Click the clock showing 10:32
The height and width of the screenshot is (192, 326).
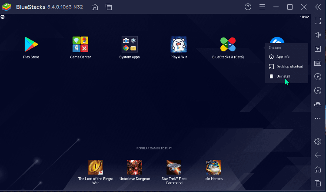click(x=304, y=17)
